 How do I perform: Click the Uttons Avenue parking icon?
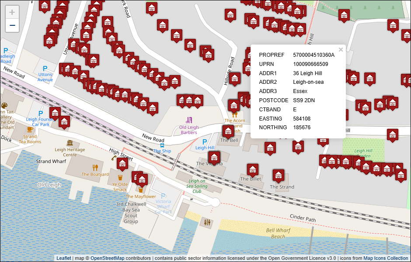point(45,69)
